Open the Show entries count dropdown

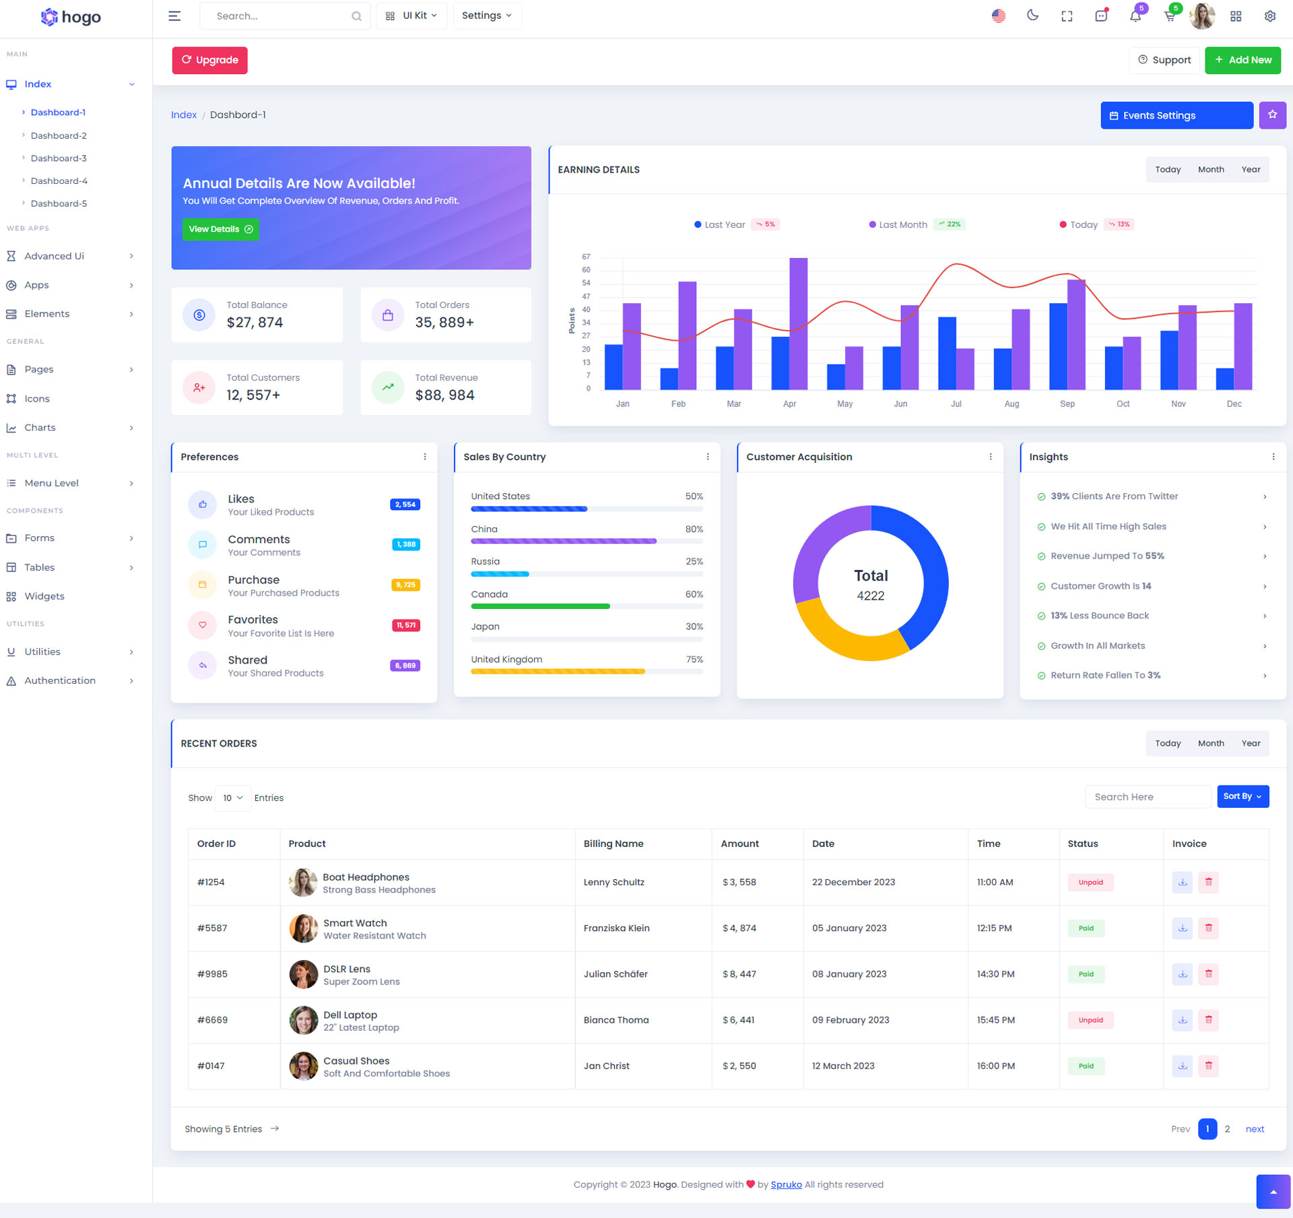coord(232,798)
